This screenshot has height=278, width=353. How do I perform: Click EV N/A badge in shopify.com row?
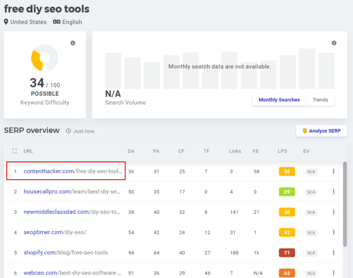tap(311, 253)
